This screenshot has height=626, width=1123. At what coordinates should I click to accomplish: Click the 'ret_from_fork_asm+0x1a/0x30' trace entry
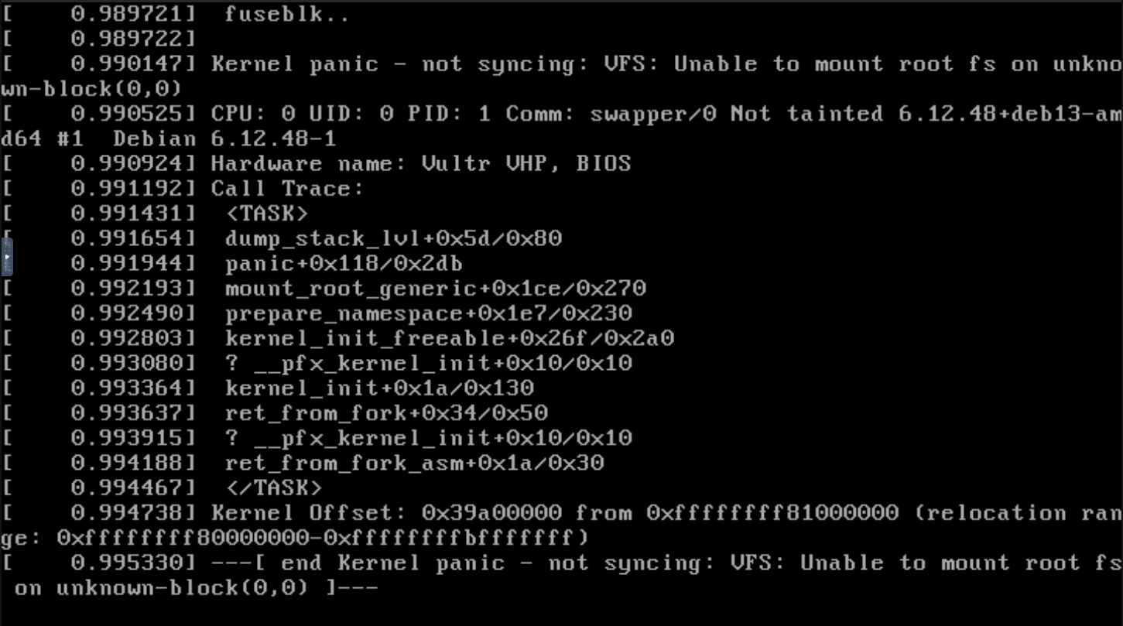coord(414,463)
